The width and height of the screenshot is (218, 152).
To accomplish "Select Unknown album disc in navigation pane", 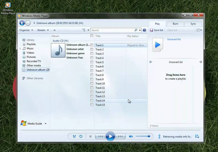I will tap(36, 70).
